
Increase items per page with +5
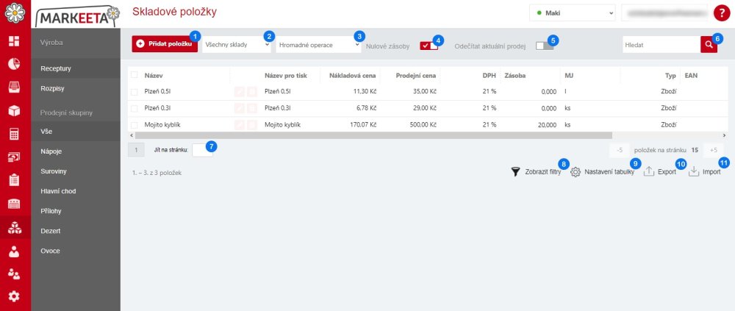tap(714, 150)
